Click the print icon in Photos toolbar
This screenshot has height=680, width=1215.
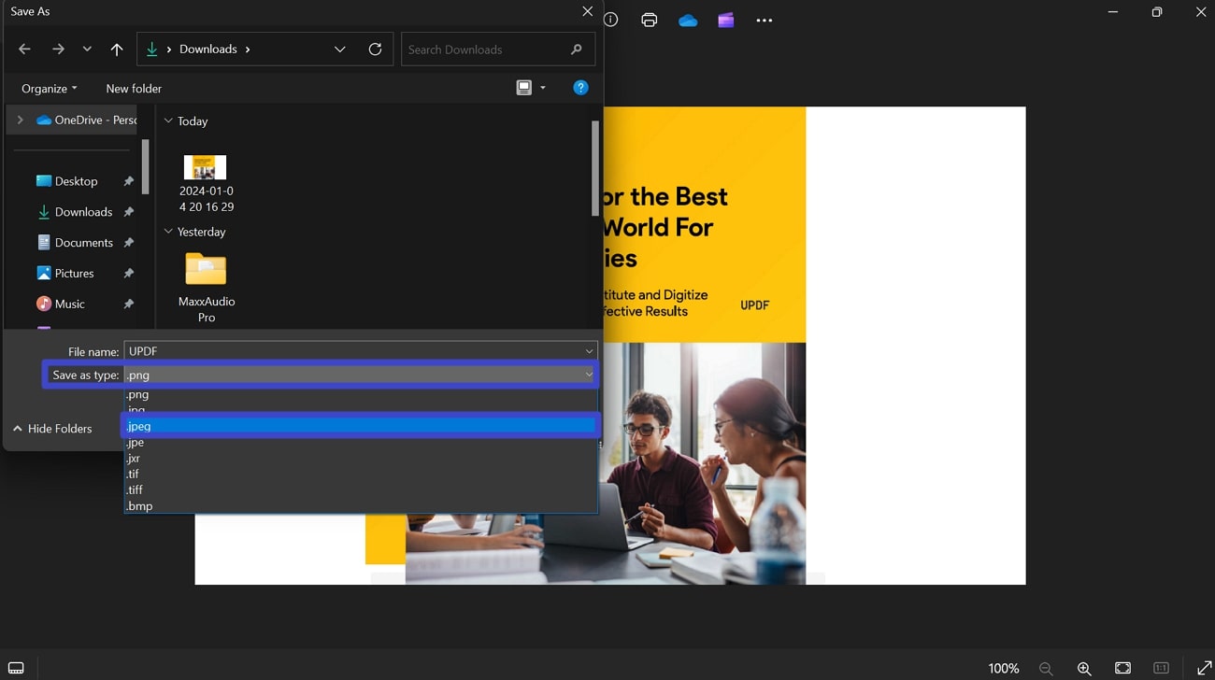pos(650,20)
